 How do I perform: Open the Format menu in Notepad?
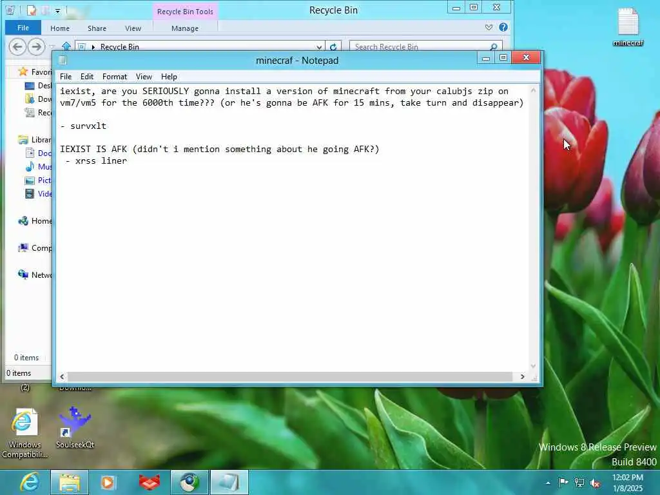tap(115, 77)
